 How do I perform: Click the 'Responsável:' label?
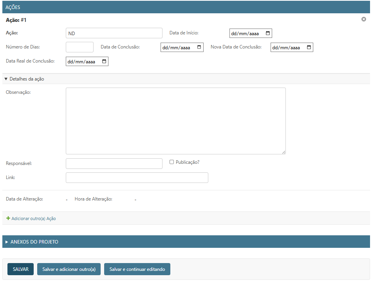click(19, 163)
